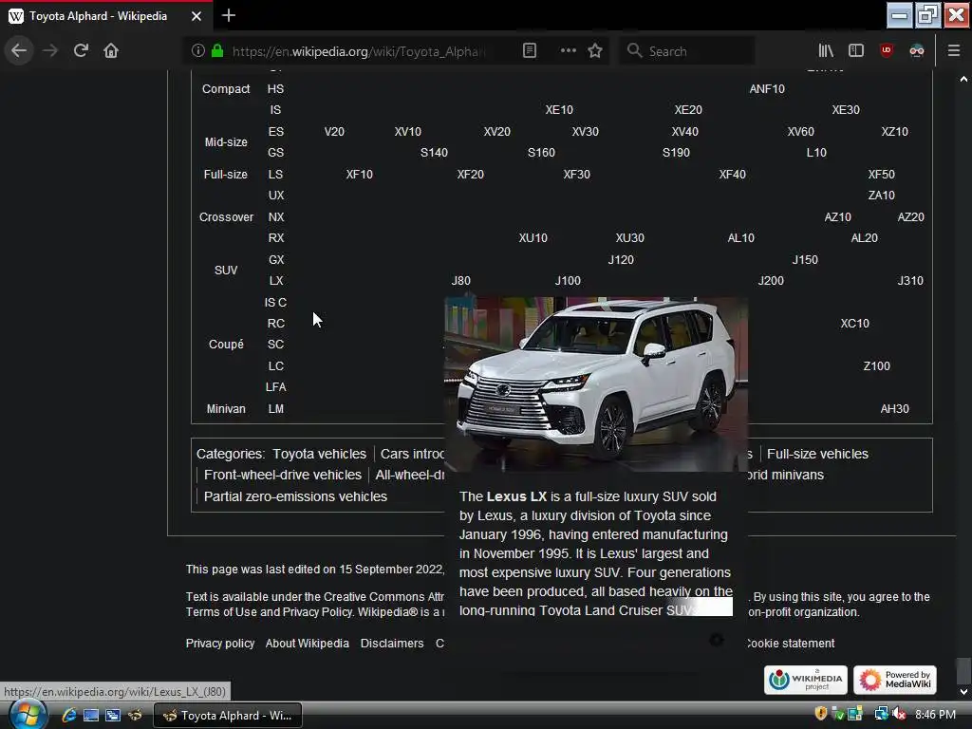Open the J80 link in LX row
The width and height of the screenshot is (972, 729).
tap(460, 281)
